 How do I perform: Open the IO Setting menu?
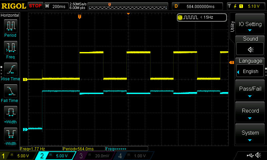[250, 25]
